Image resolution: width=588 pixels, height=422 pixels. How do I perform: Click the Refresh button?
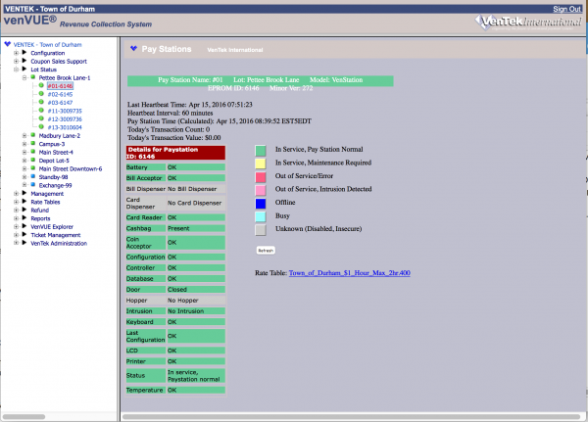[266, 251]
